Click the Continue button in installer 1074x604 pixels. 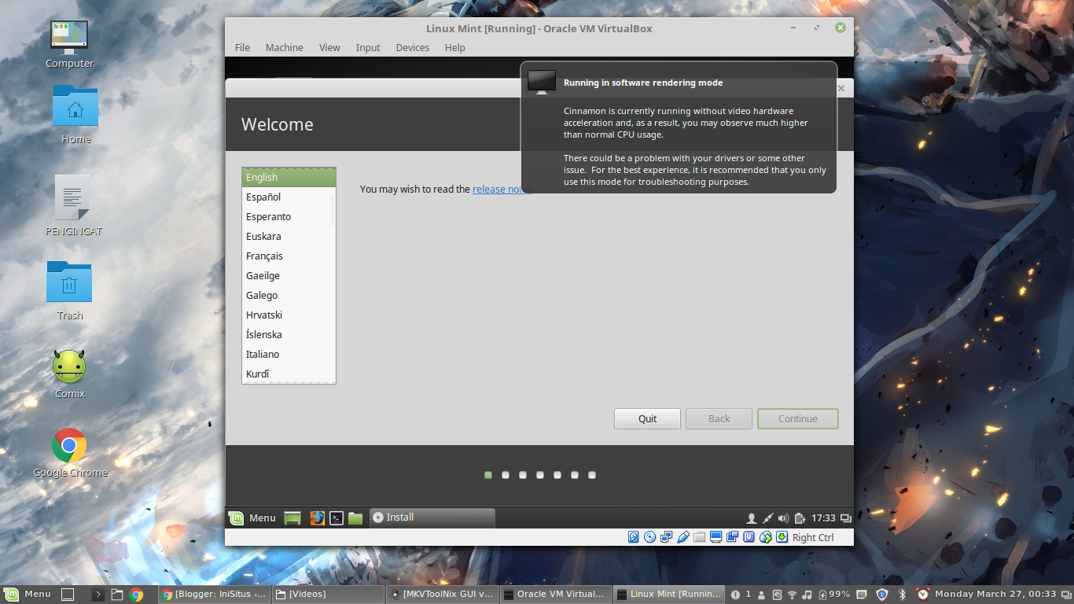[x=798, y=418]
